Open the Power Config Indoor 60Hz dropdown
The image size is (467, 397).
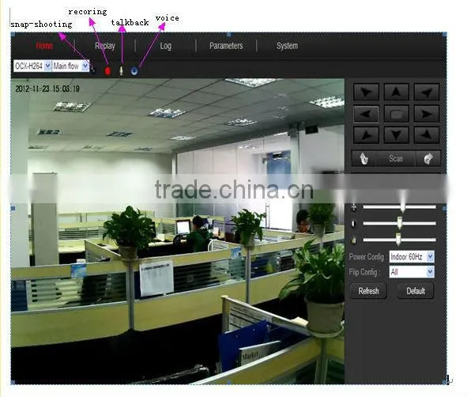(412, 256)
